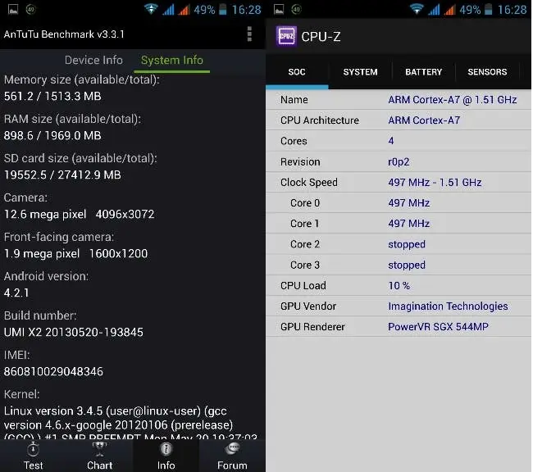Tap left status bar orange signal bars
This screenshot has width=533, height=472.
[184, 10]
